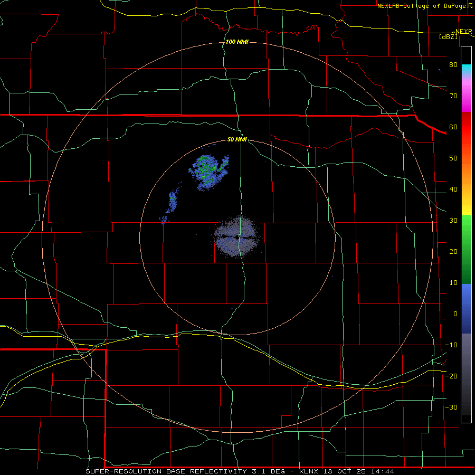Click the -10 value on the dBZ scale

point(451,345)
